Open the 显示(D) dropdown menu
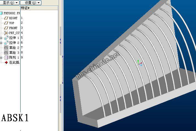 [x=10, y=3]
